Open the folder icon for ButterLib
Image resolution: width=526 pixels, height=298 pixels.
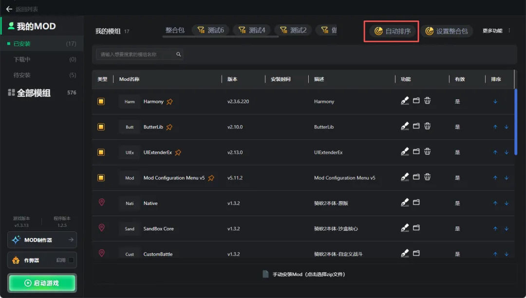(x=416, y=126)
